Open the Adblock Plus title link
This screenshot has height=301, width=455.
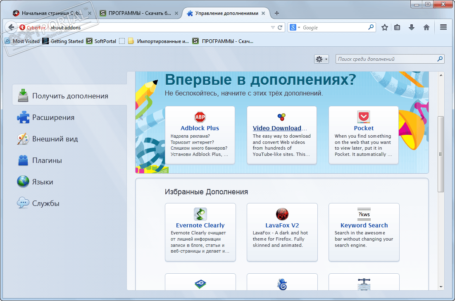click(x=200, y=128)
